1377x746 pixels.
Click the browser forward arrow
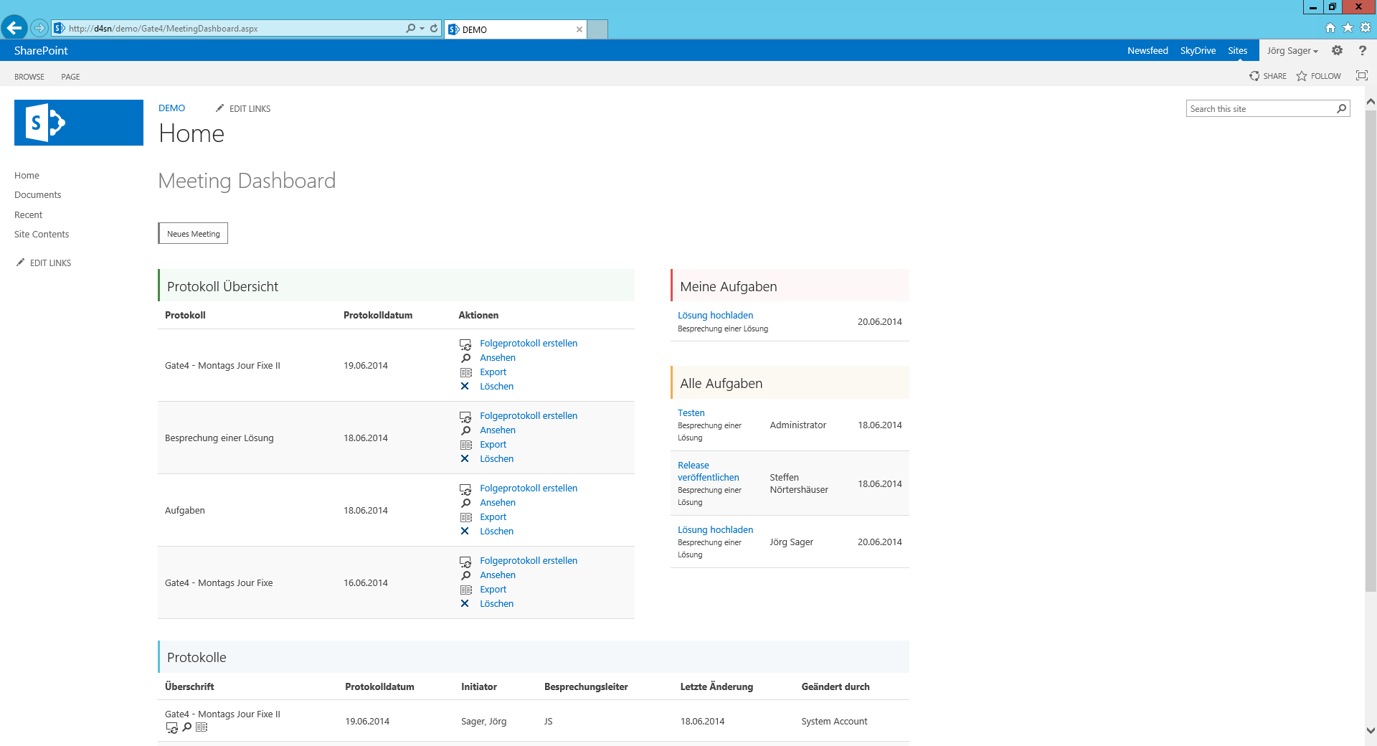click(x=39, y=28)
